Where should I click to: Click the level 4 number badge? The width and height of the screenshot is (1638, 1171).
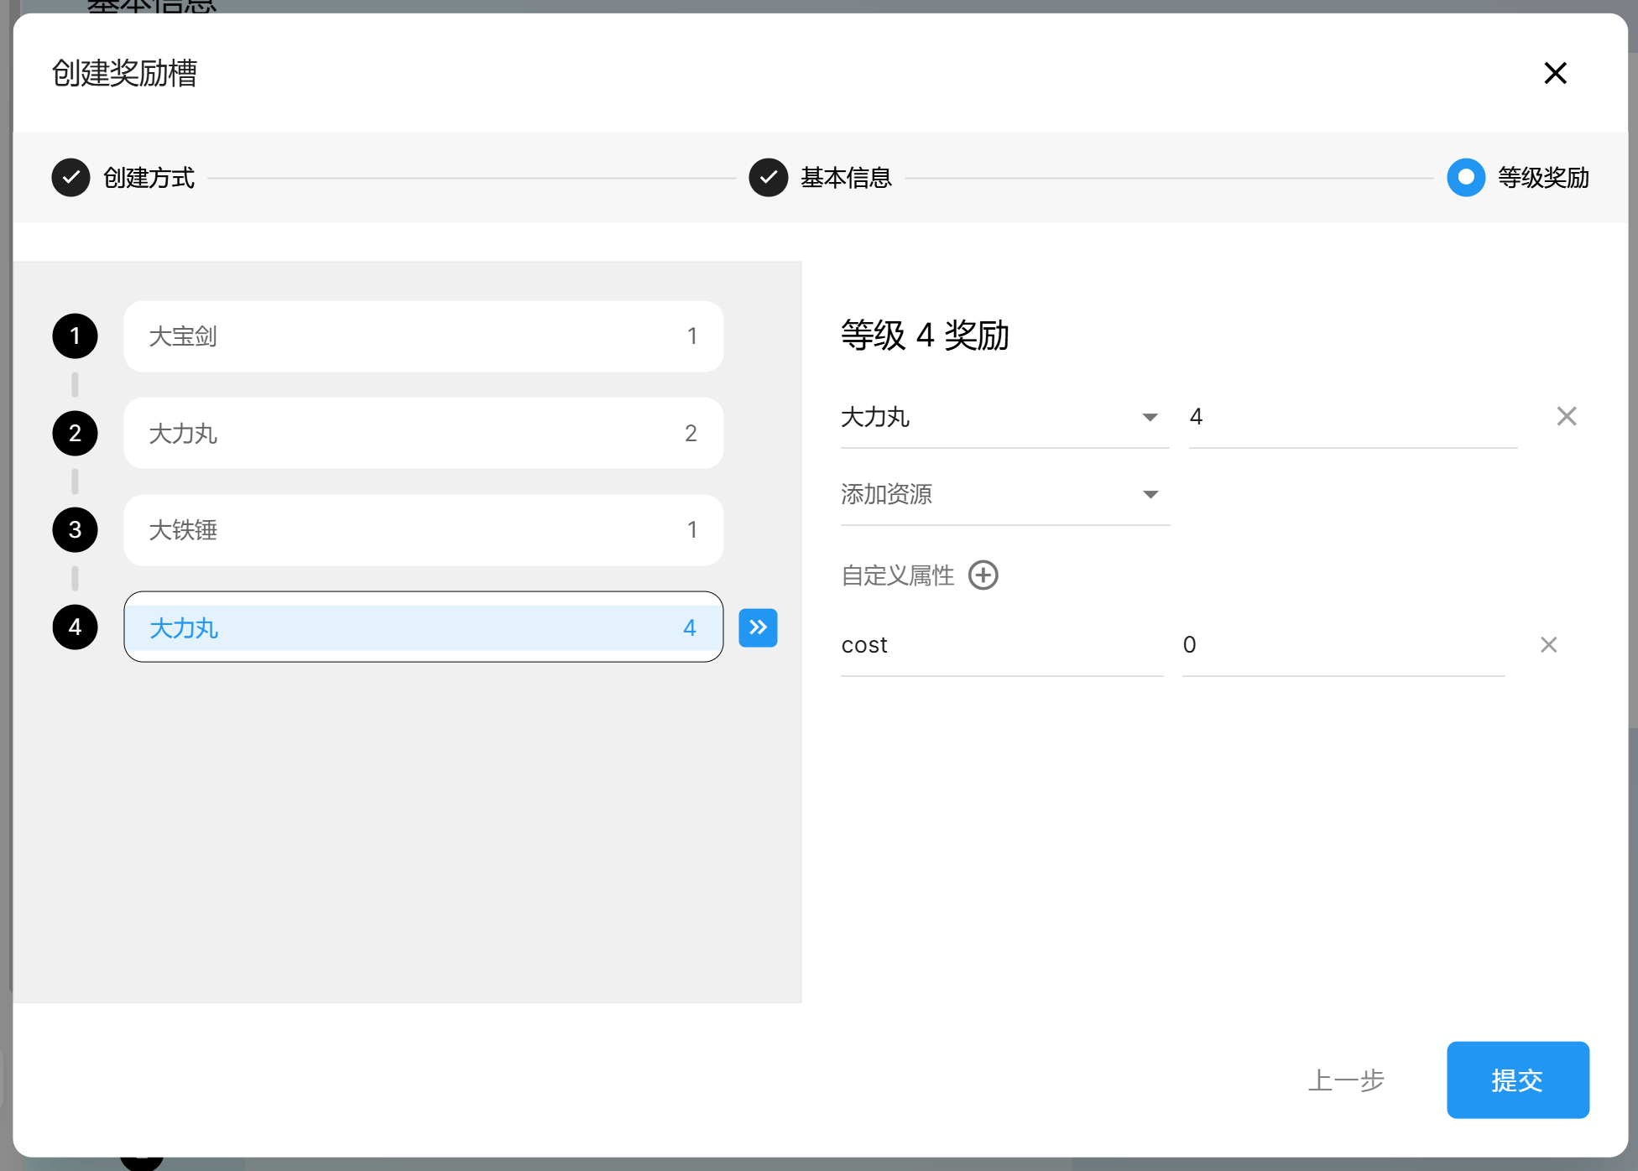(75, 627)
